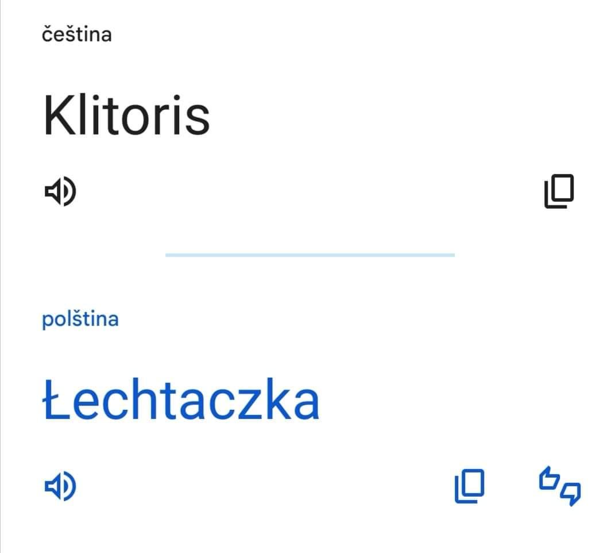Listen to the Polish translation audio
The height and width of the screenshot is (553, 615).
click(60, 486)
